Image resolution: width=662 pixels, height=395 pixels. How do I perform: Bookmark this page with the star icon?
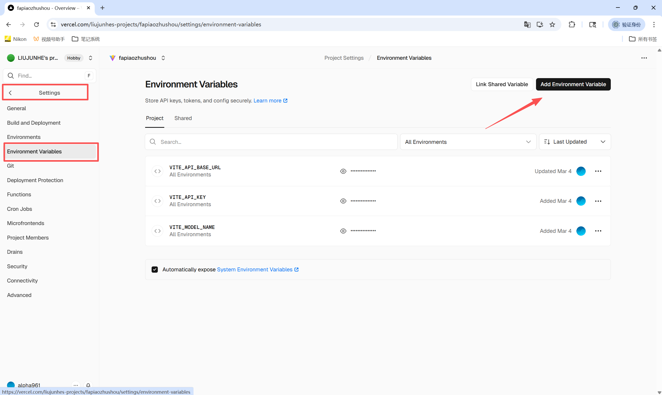coord(552,25)
